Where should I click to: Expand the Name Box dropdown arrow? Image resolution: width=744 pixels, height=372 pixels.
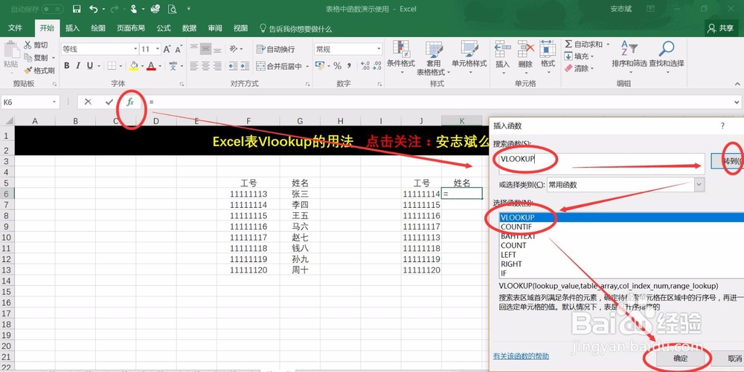54,102
